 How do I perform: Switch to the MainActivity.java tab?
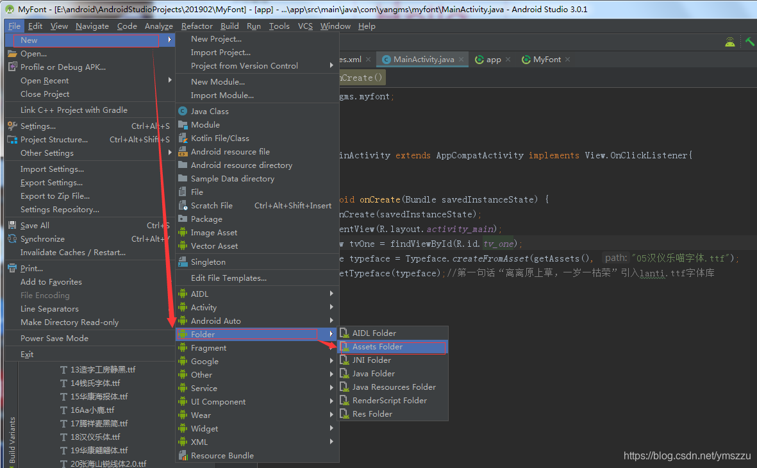[424, 60]
